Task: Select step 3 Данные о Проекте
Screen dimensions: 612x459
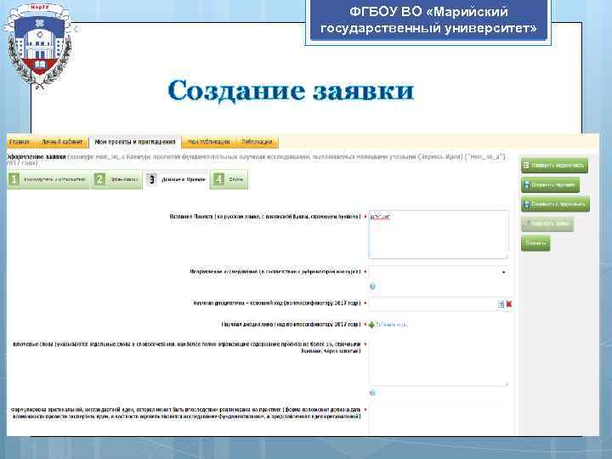Action: [x=176, y=179]
